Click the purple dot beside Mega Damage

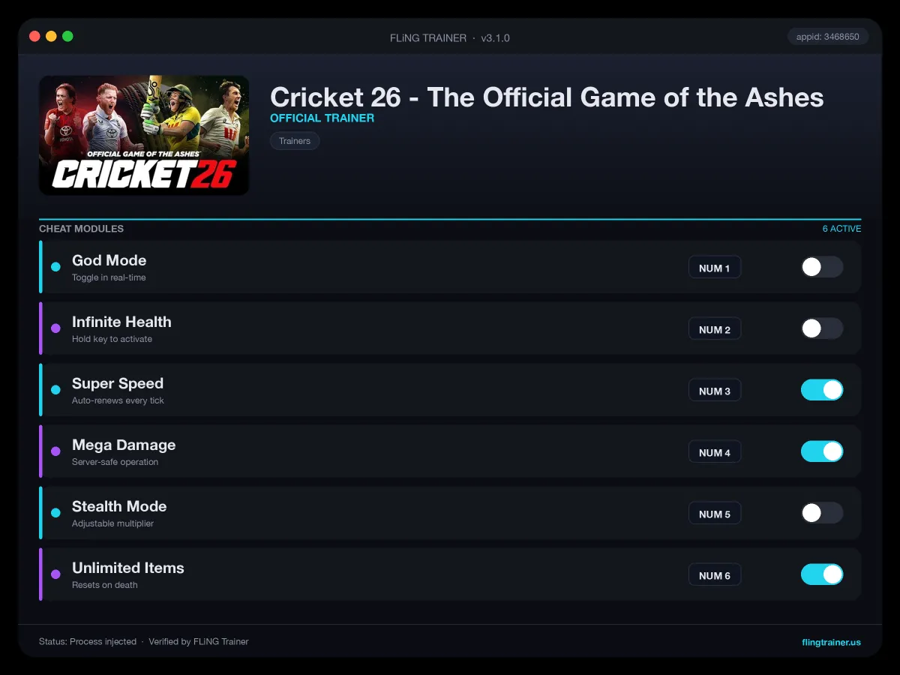click(55, 451)
